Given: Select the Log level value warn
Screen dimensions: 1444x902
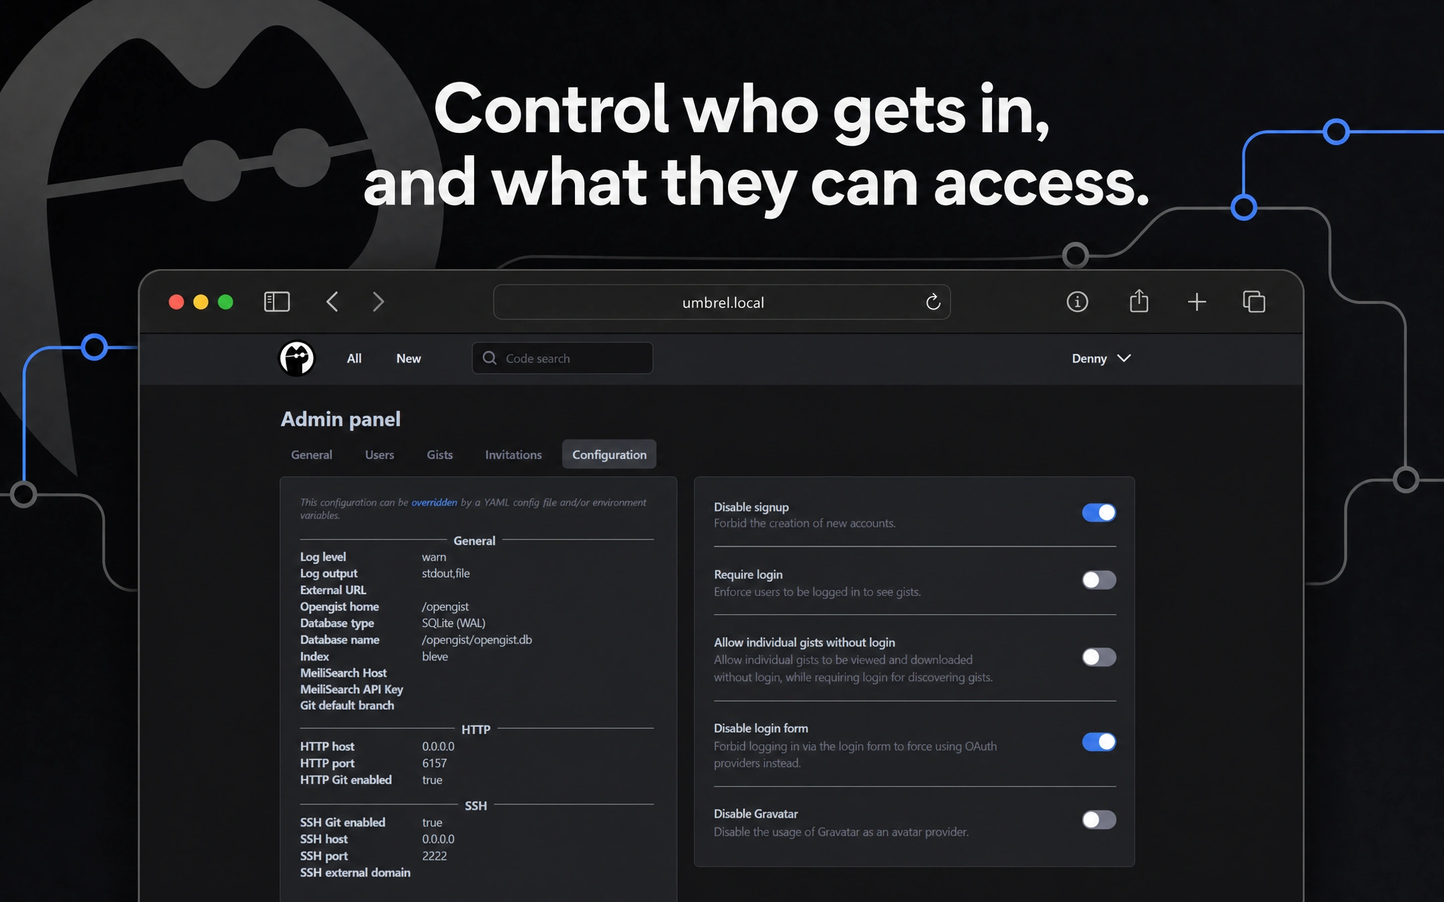Looking at the screenshot, I should [434, 557].
